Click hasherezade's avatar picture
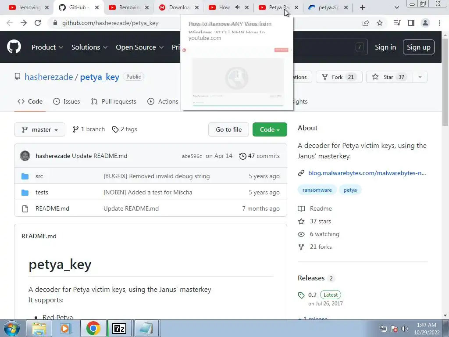 click(x=25, y=156)
